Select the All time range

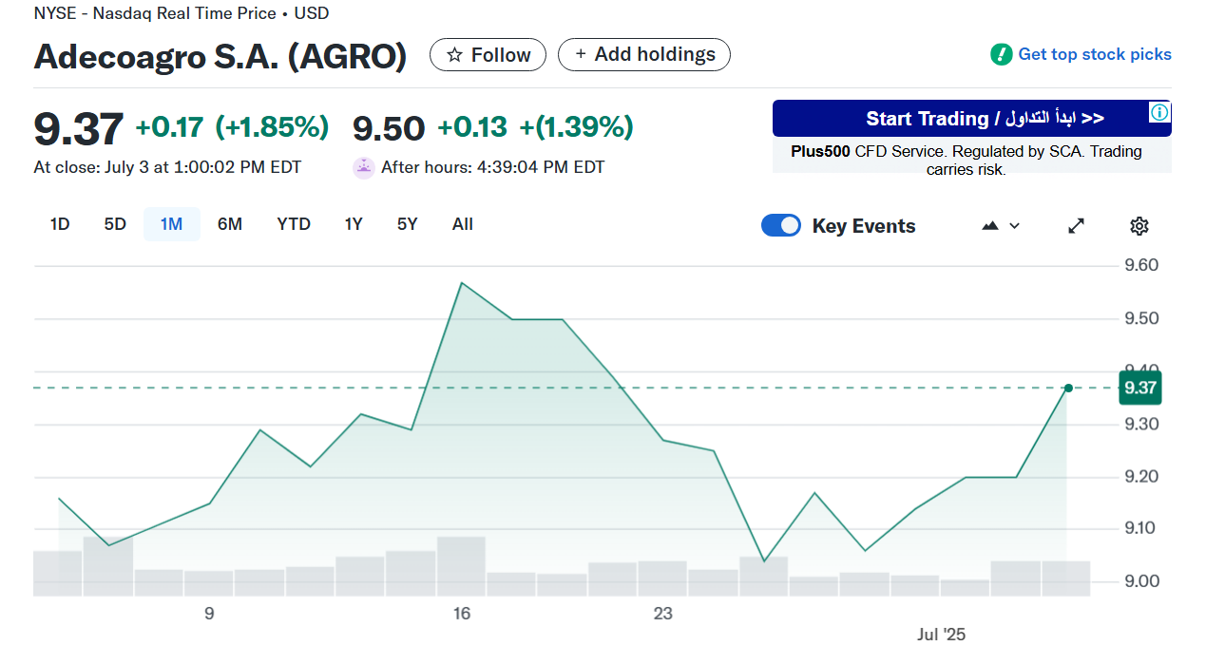tap(463, 224)
